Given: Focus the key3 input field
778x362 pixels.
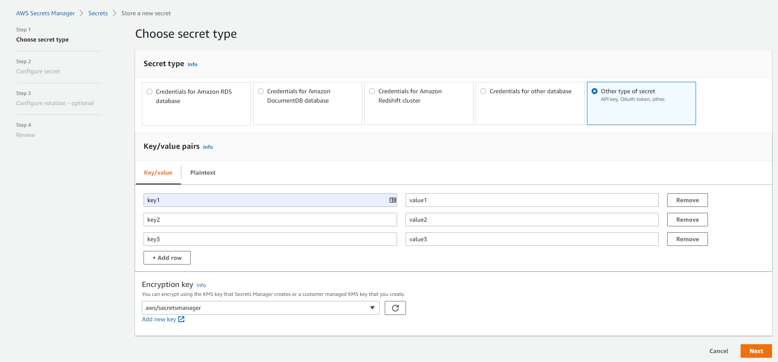Looking at the screenshot, I should [270, 239].
